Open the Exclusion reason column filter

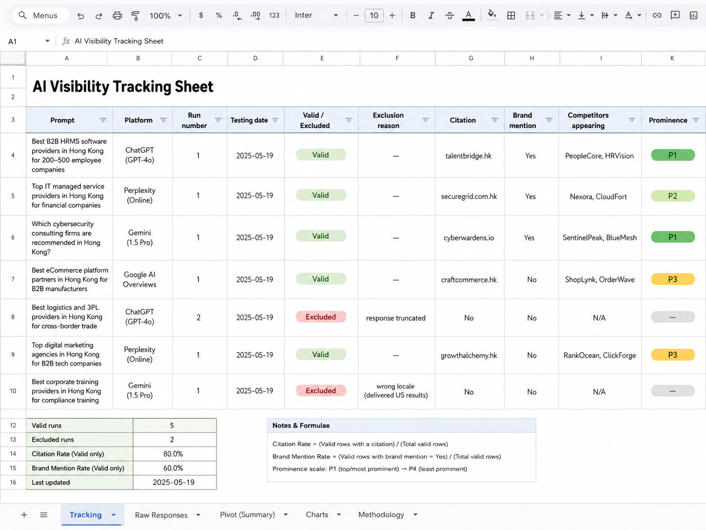tap(426, 120)
